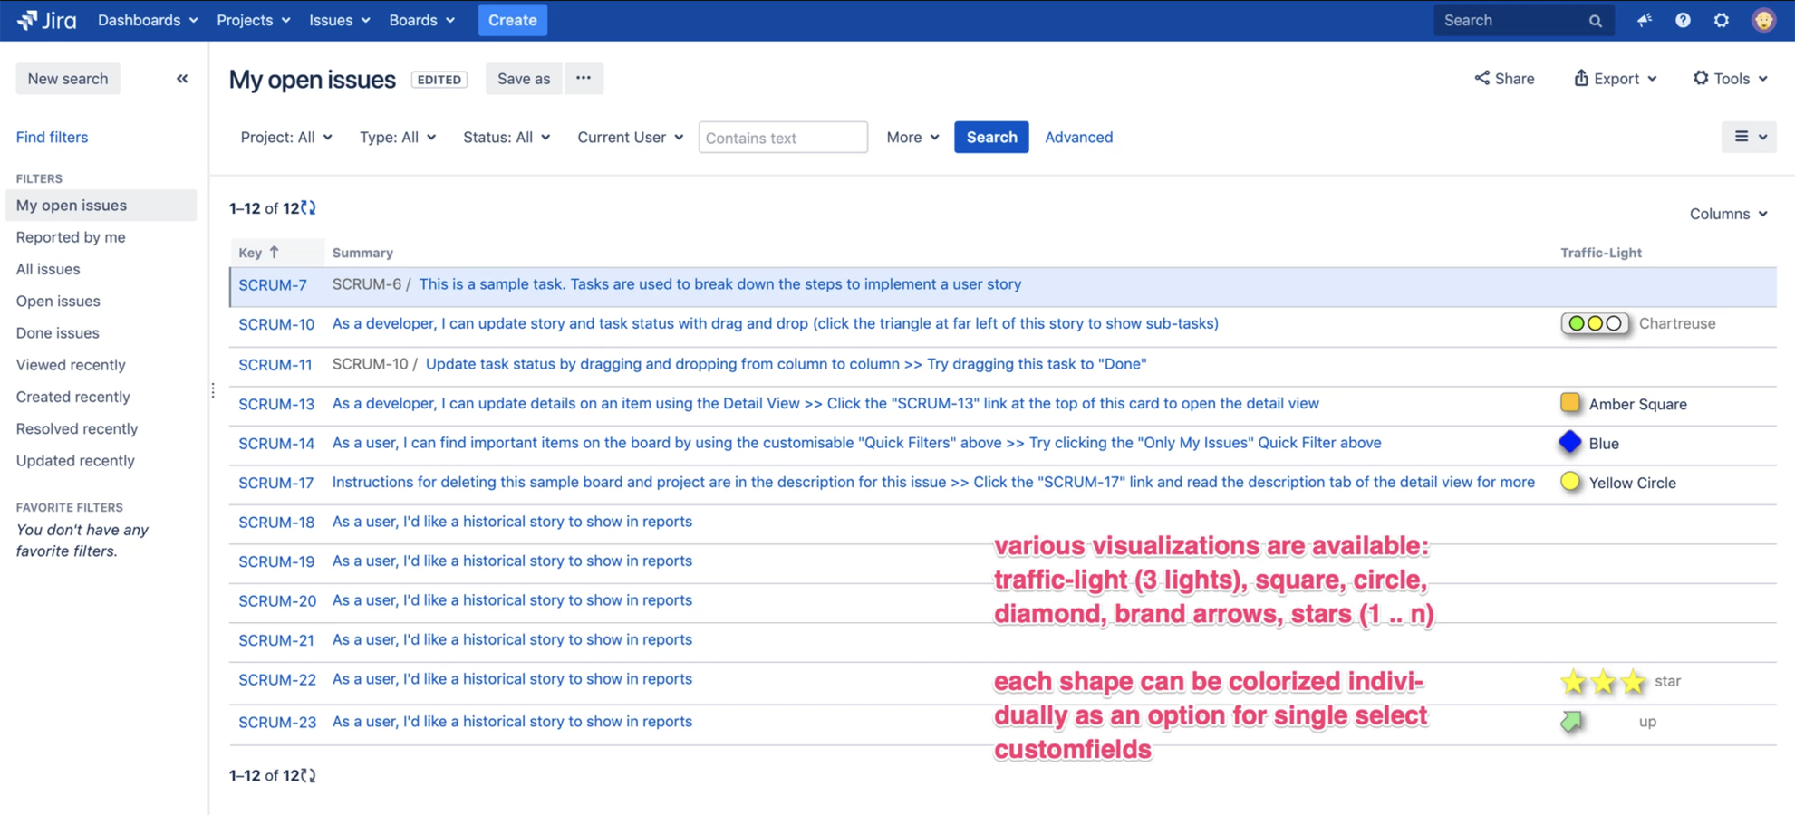Image resolution: width=1795 pixels, height=815 pixels.
Task: Sort by Traffic-Light column header
Action: pyautogui.click(x=1600, y=253)
